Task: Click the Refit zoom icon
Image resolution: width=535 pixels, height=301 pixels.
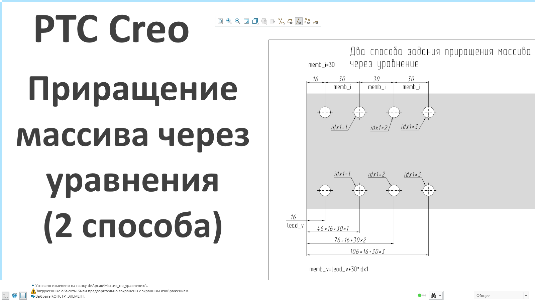Action: click(220, 21)
